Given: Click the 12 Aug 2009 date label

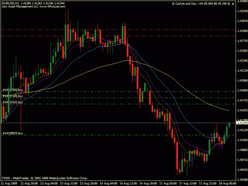Looking at the screenshot, I should tap(9, 184).
